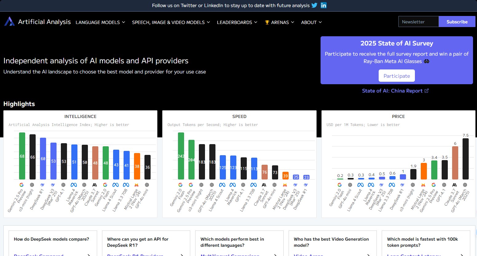The width and height of the screenshot is (477, 256).
Task: Click the trophy icon beside Arenas
Action: pos(267,22)
